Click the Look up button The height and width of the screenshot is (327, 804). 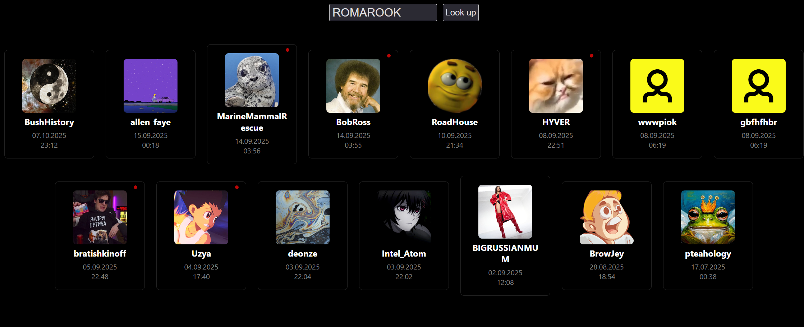pos(460,13)
